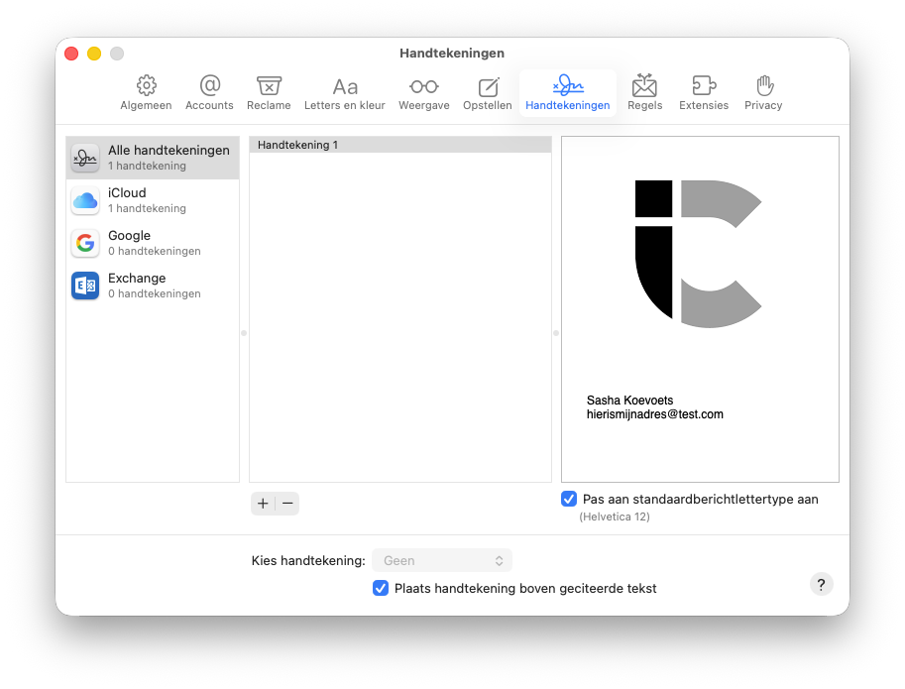Switch to the Handtekeningen tab
Viewport: 905px width, 689px height.
(567, 93)
